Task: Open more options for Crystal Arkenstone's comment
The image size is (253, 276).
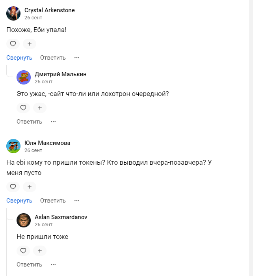Action: tap(77, 58)
